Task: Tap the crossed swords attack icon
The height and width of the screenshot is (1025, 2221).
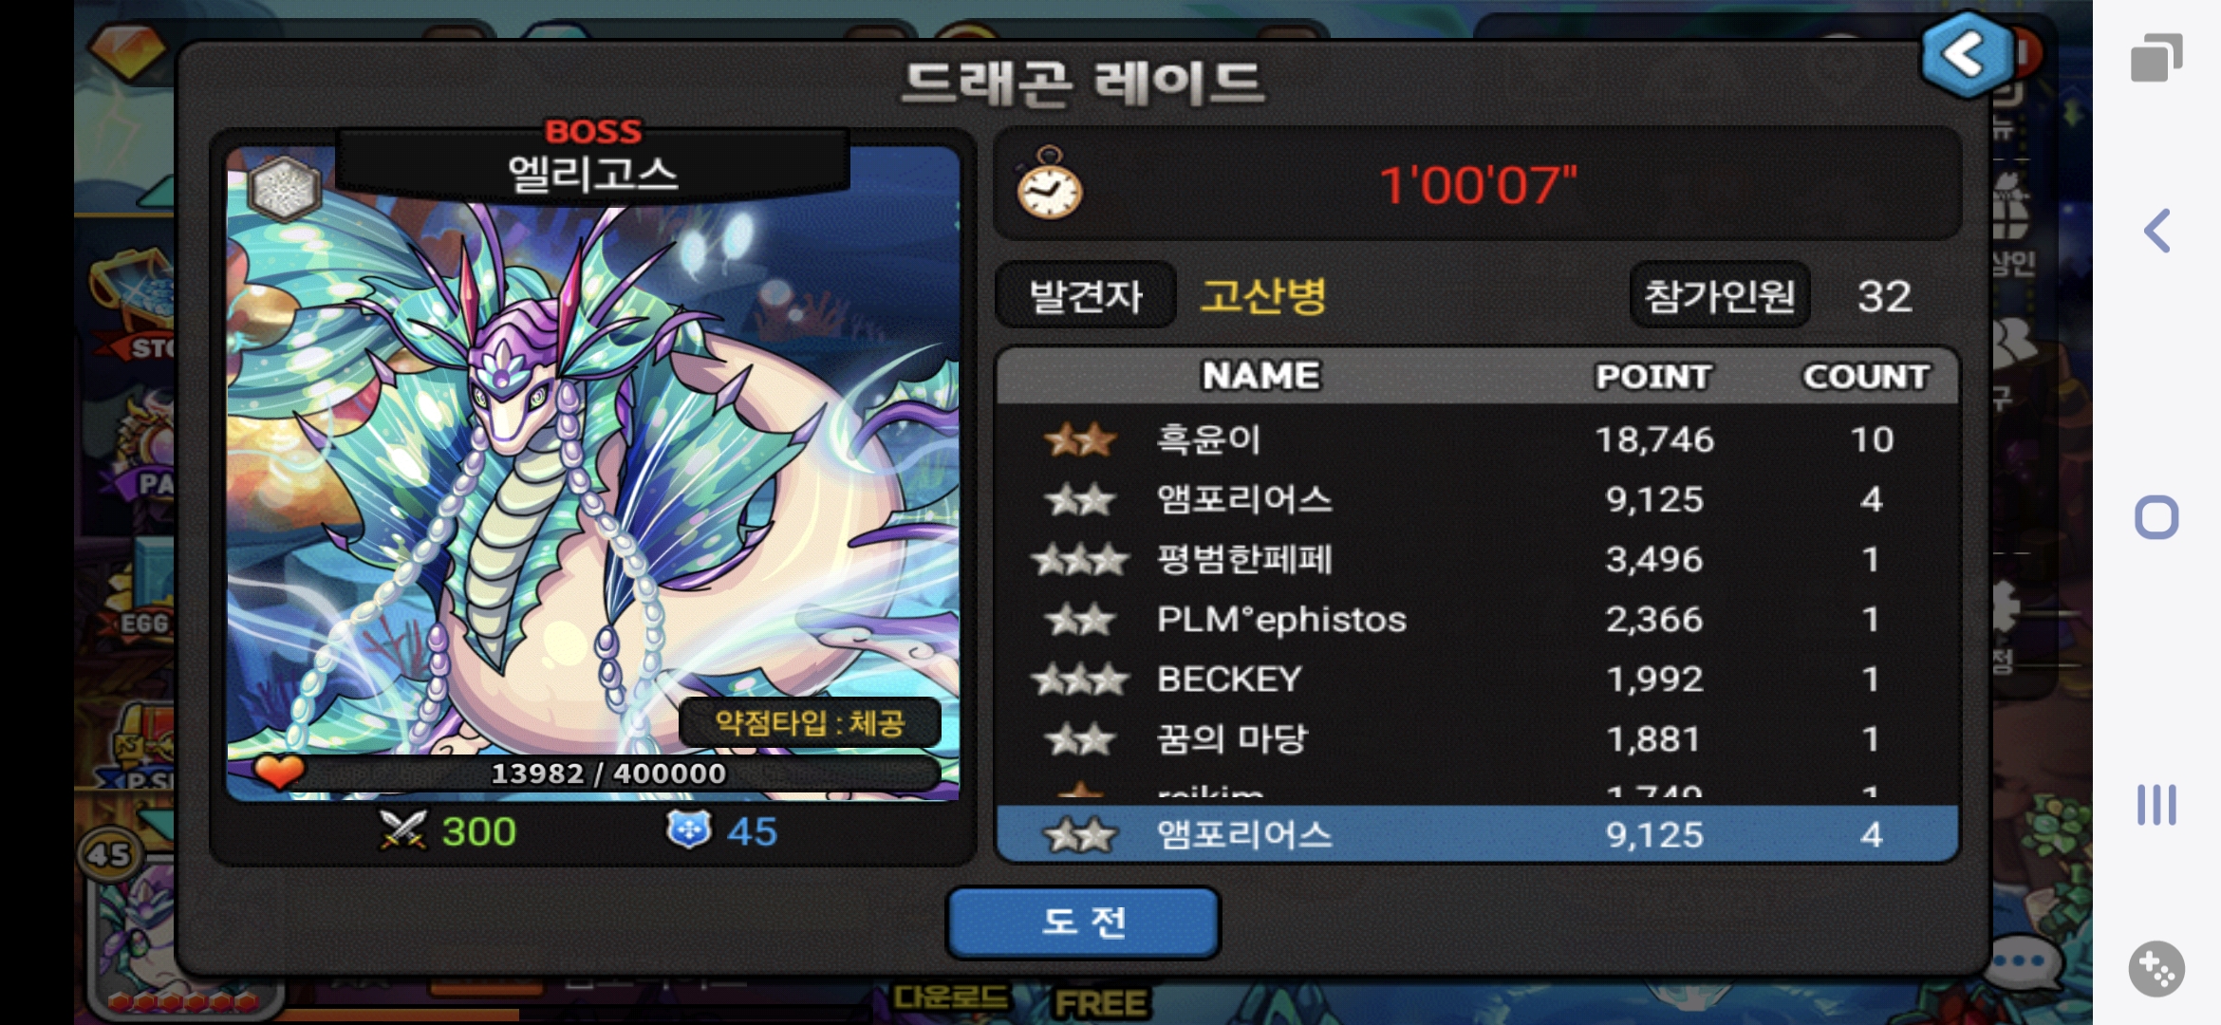Action: click(x=402, y=830)
